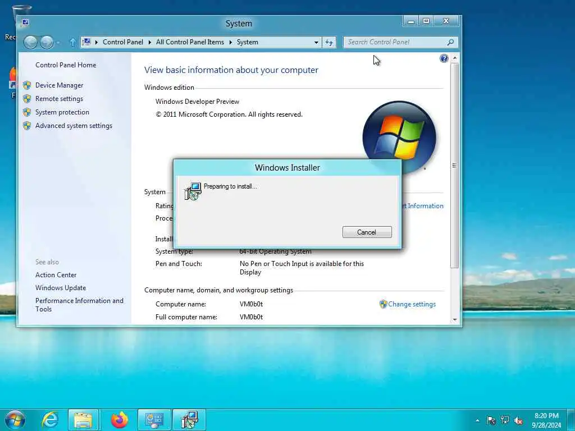Open Advanced system settings
Screen dimensions: 575x431
point(74,126)
